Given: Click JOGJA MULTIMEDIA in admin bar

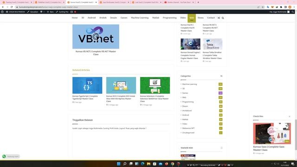Looking at the screenshot, I should [15, 12].
